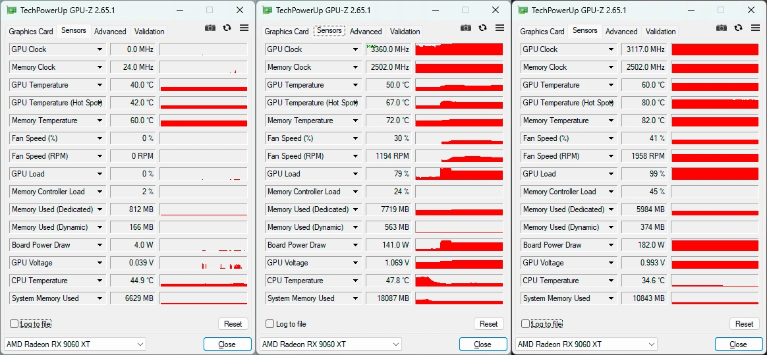Click Close button in left GPU-Z window
This screenshot has width=767, height=355.
tap(227, 344)
